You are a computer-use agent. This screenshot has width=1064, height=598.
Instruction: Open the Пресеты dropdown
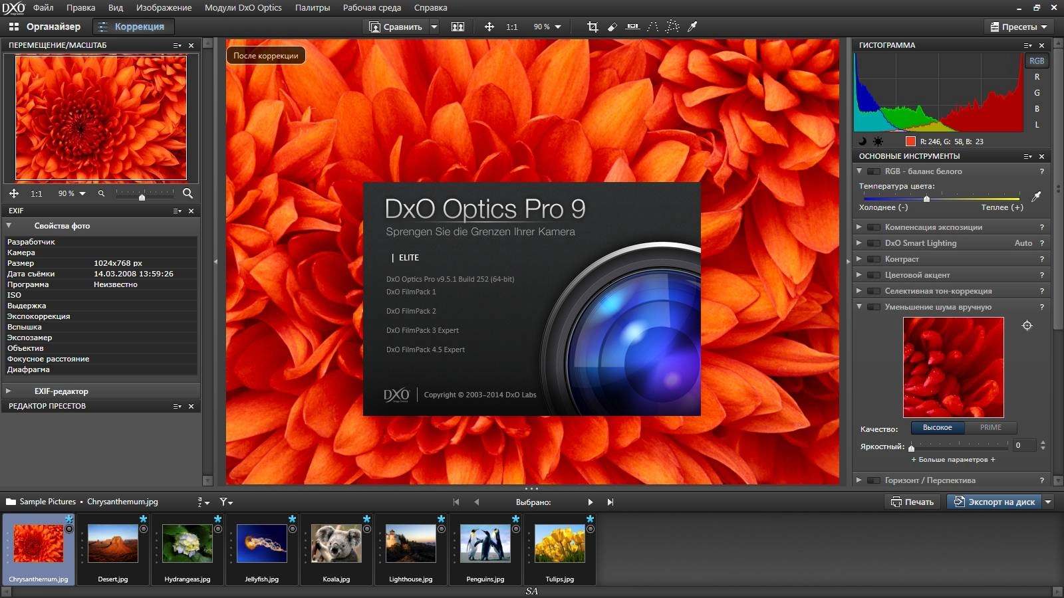(1017, 27)
